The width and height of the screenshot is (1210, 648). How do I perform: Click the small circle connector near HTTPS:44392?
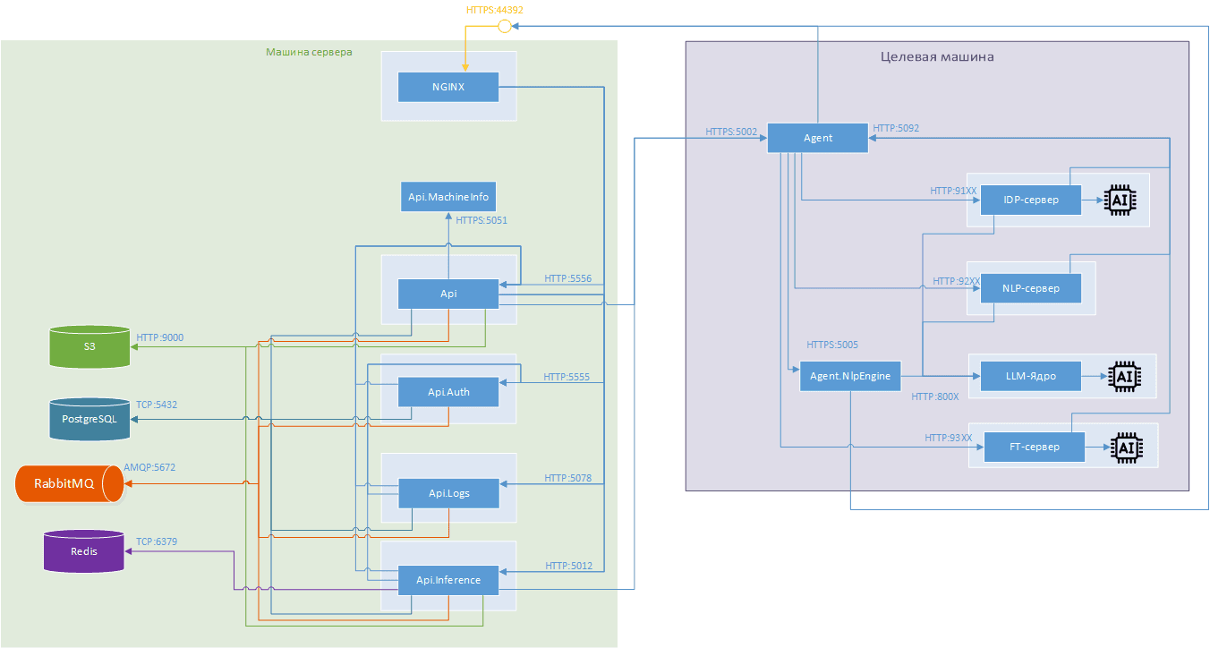click(504, 27)
